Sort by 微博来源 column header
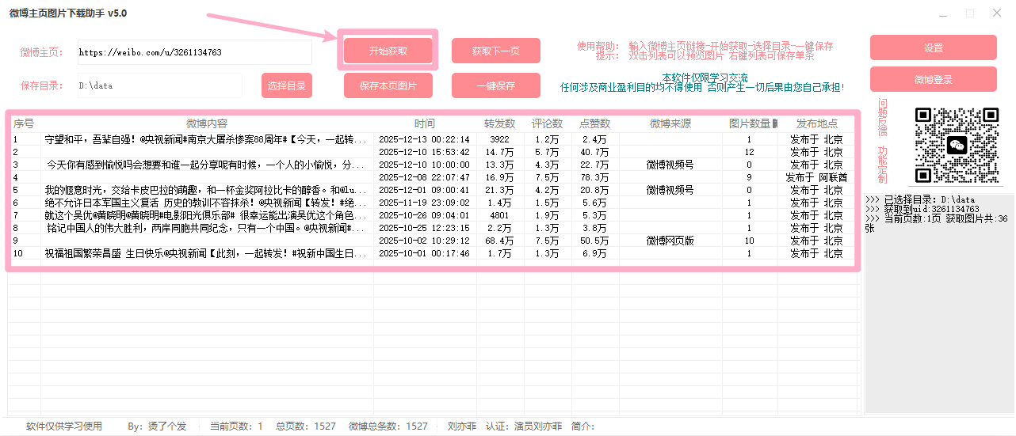This screenshot has height=436, width=1016. point(670,123)
